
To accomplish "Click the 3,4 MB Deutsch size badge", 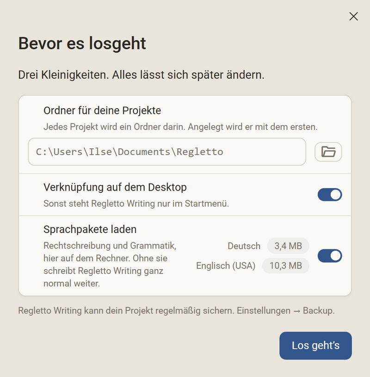I will tap(288, 246).
